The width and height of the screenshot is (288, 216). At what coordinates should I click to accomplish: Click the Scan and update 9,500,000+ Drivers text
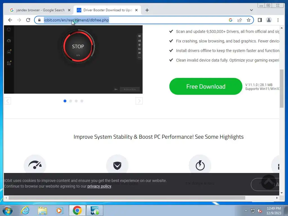tap(227, 31)
